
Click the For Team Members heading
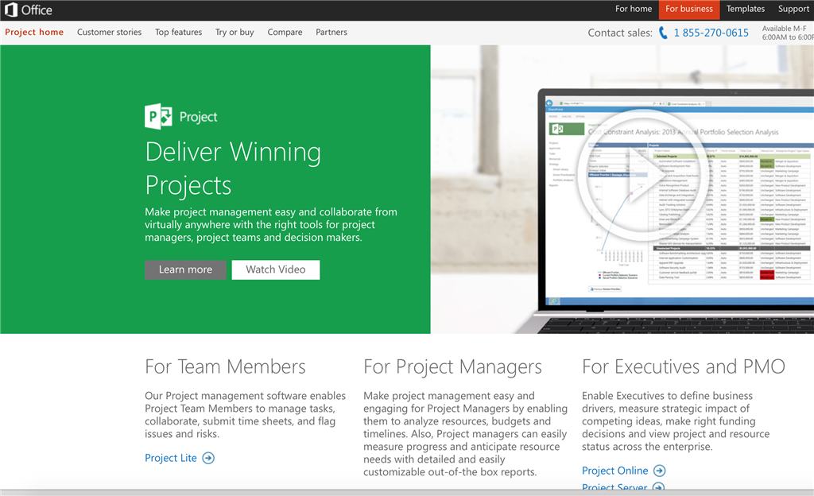point(225,366)
